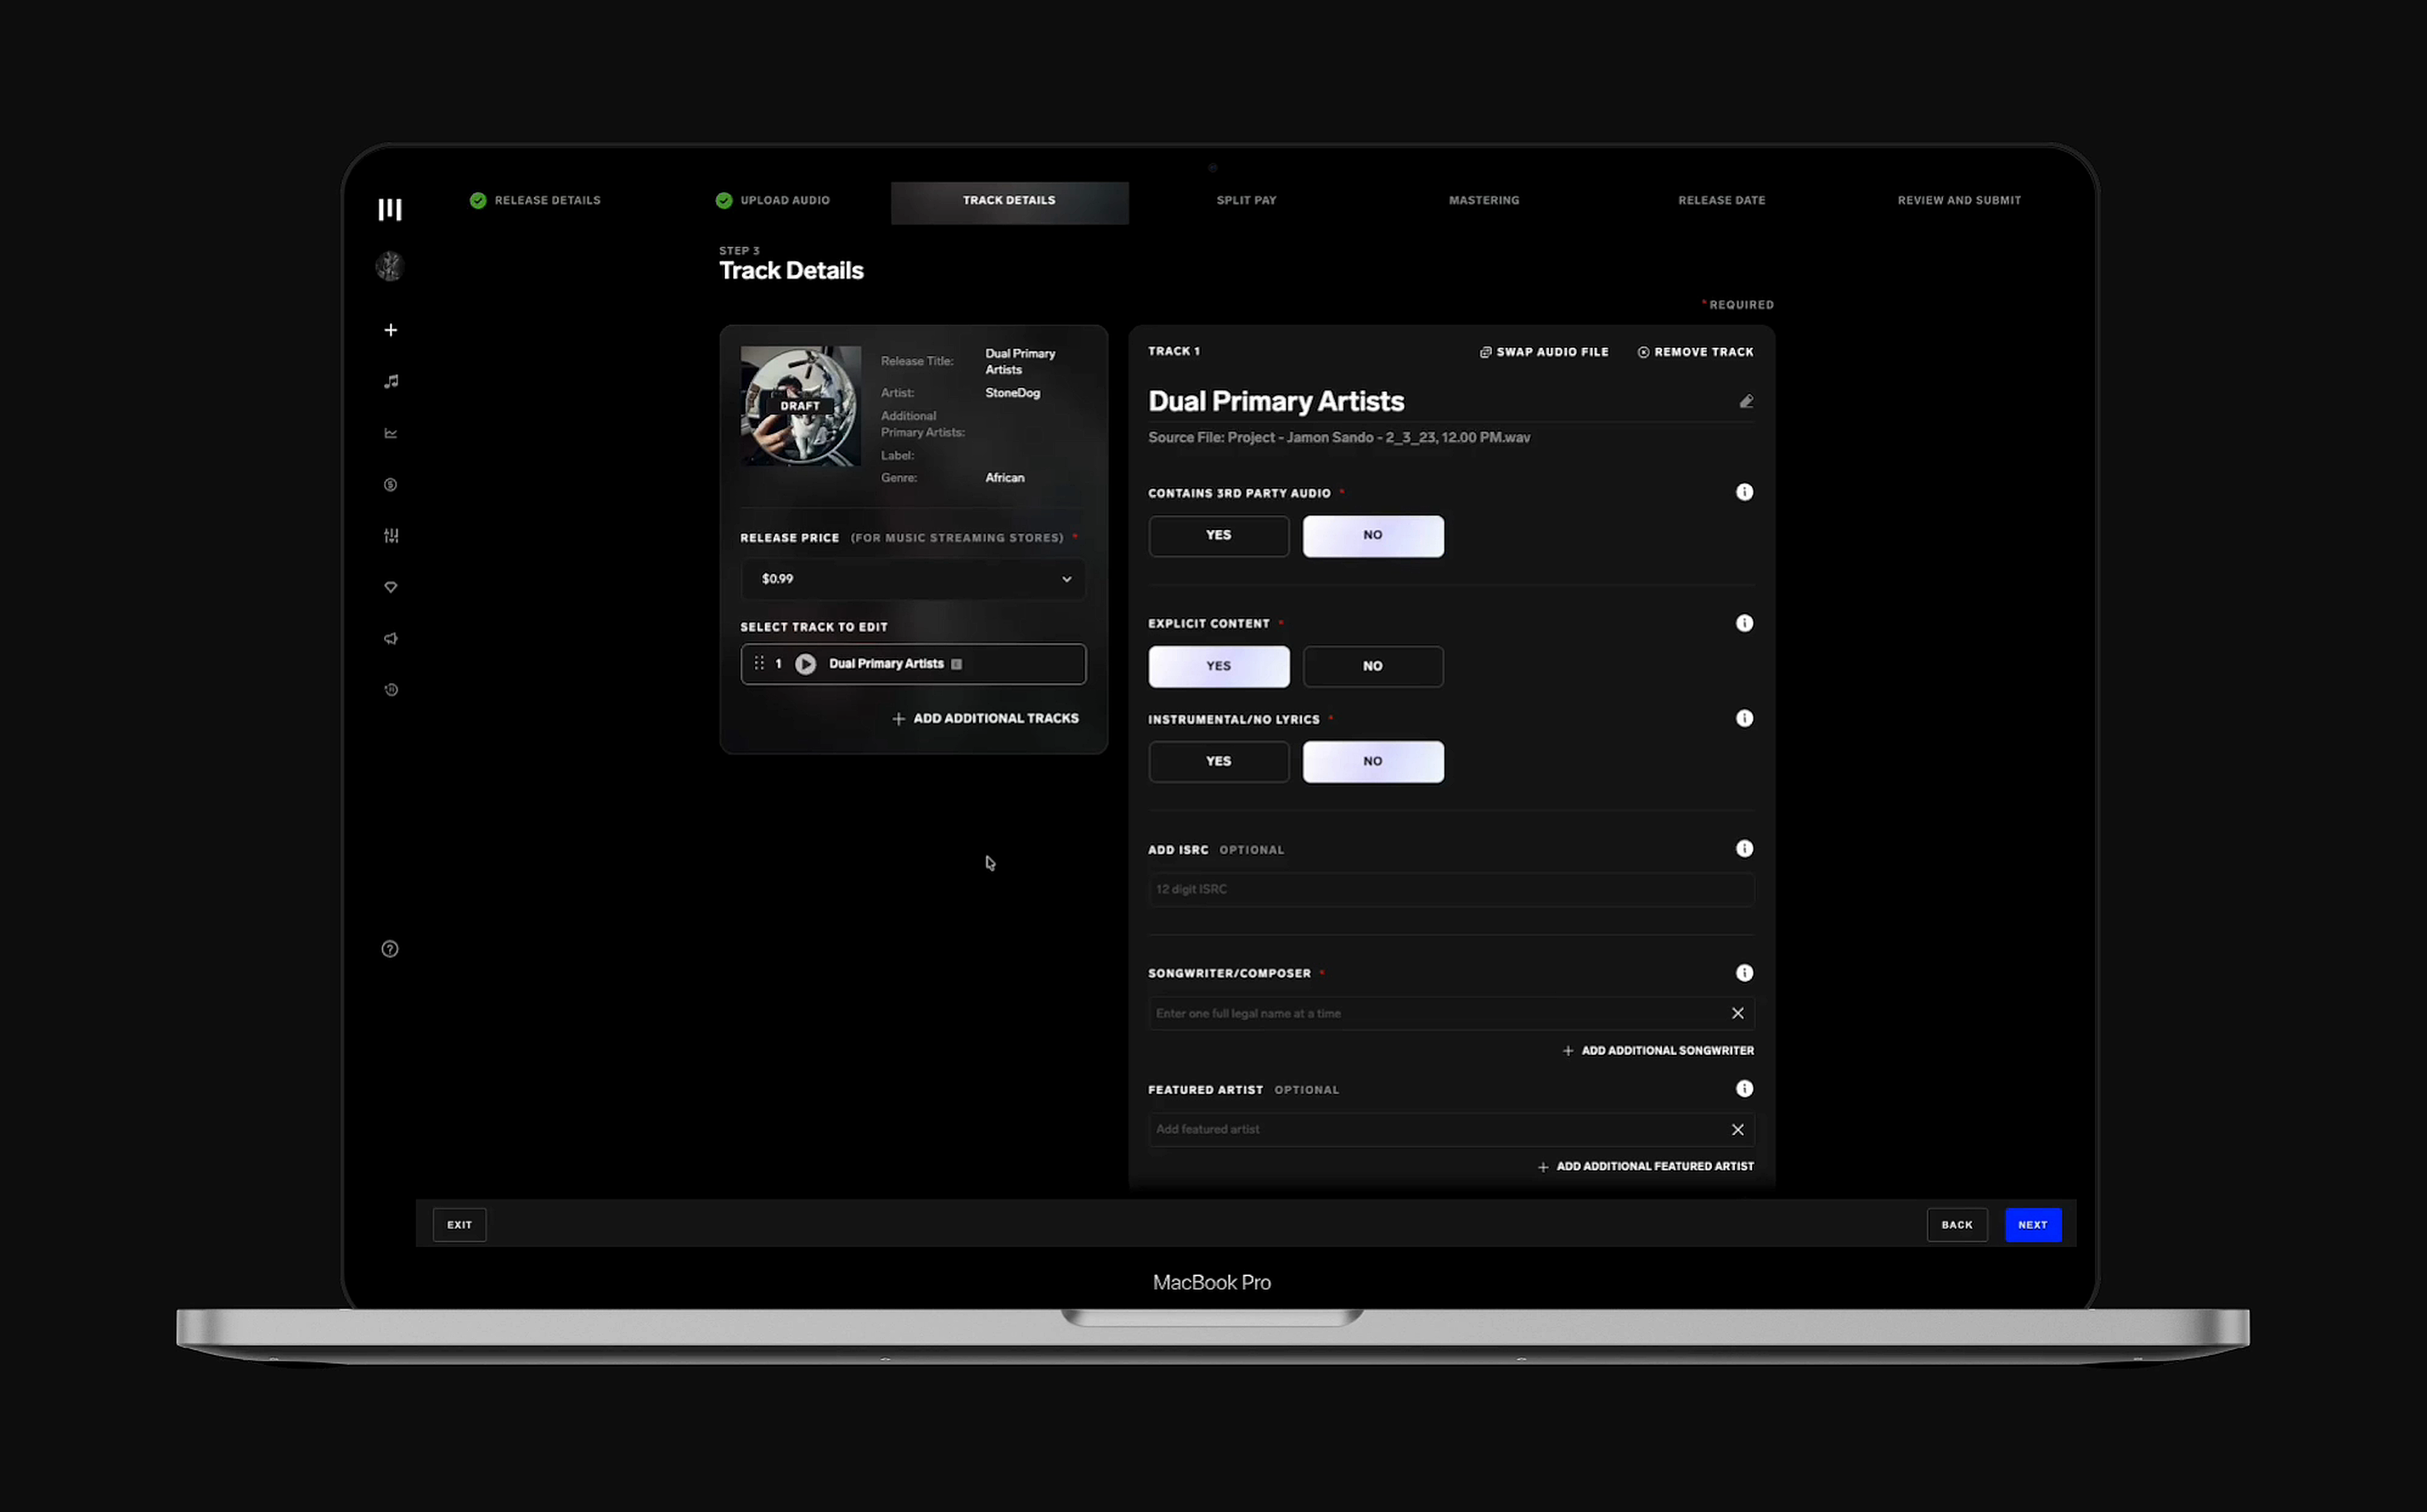Open the analytics chart icon in sidebar
2427x1512 pixels.
tap(390, 433)
